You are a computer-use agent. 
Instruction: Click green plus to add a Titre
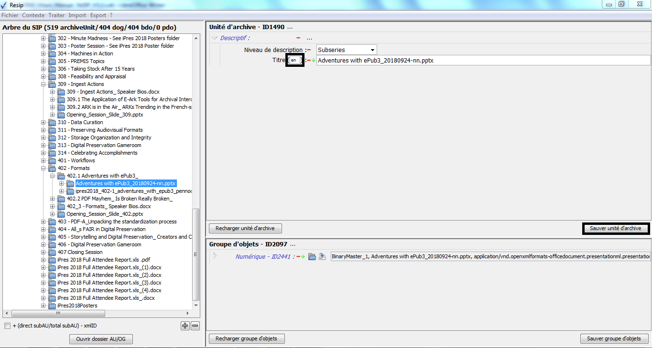[314, 61]
